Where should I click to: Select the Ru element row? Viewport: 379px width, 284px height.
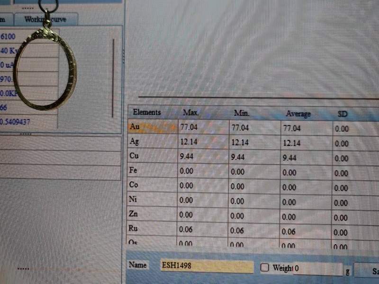tap(152, 229)
